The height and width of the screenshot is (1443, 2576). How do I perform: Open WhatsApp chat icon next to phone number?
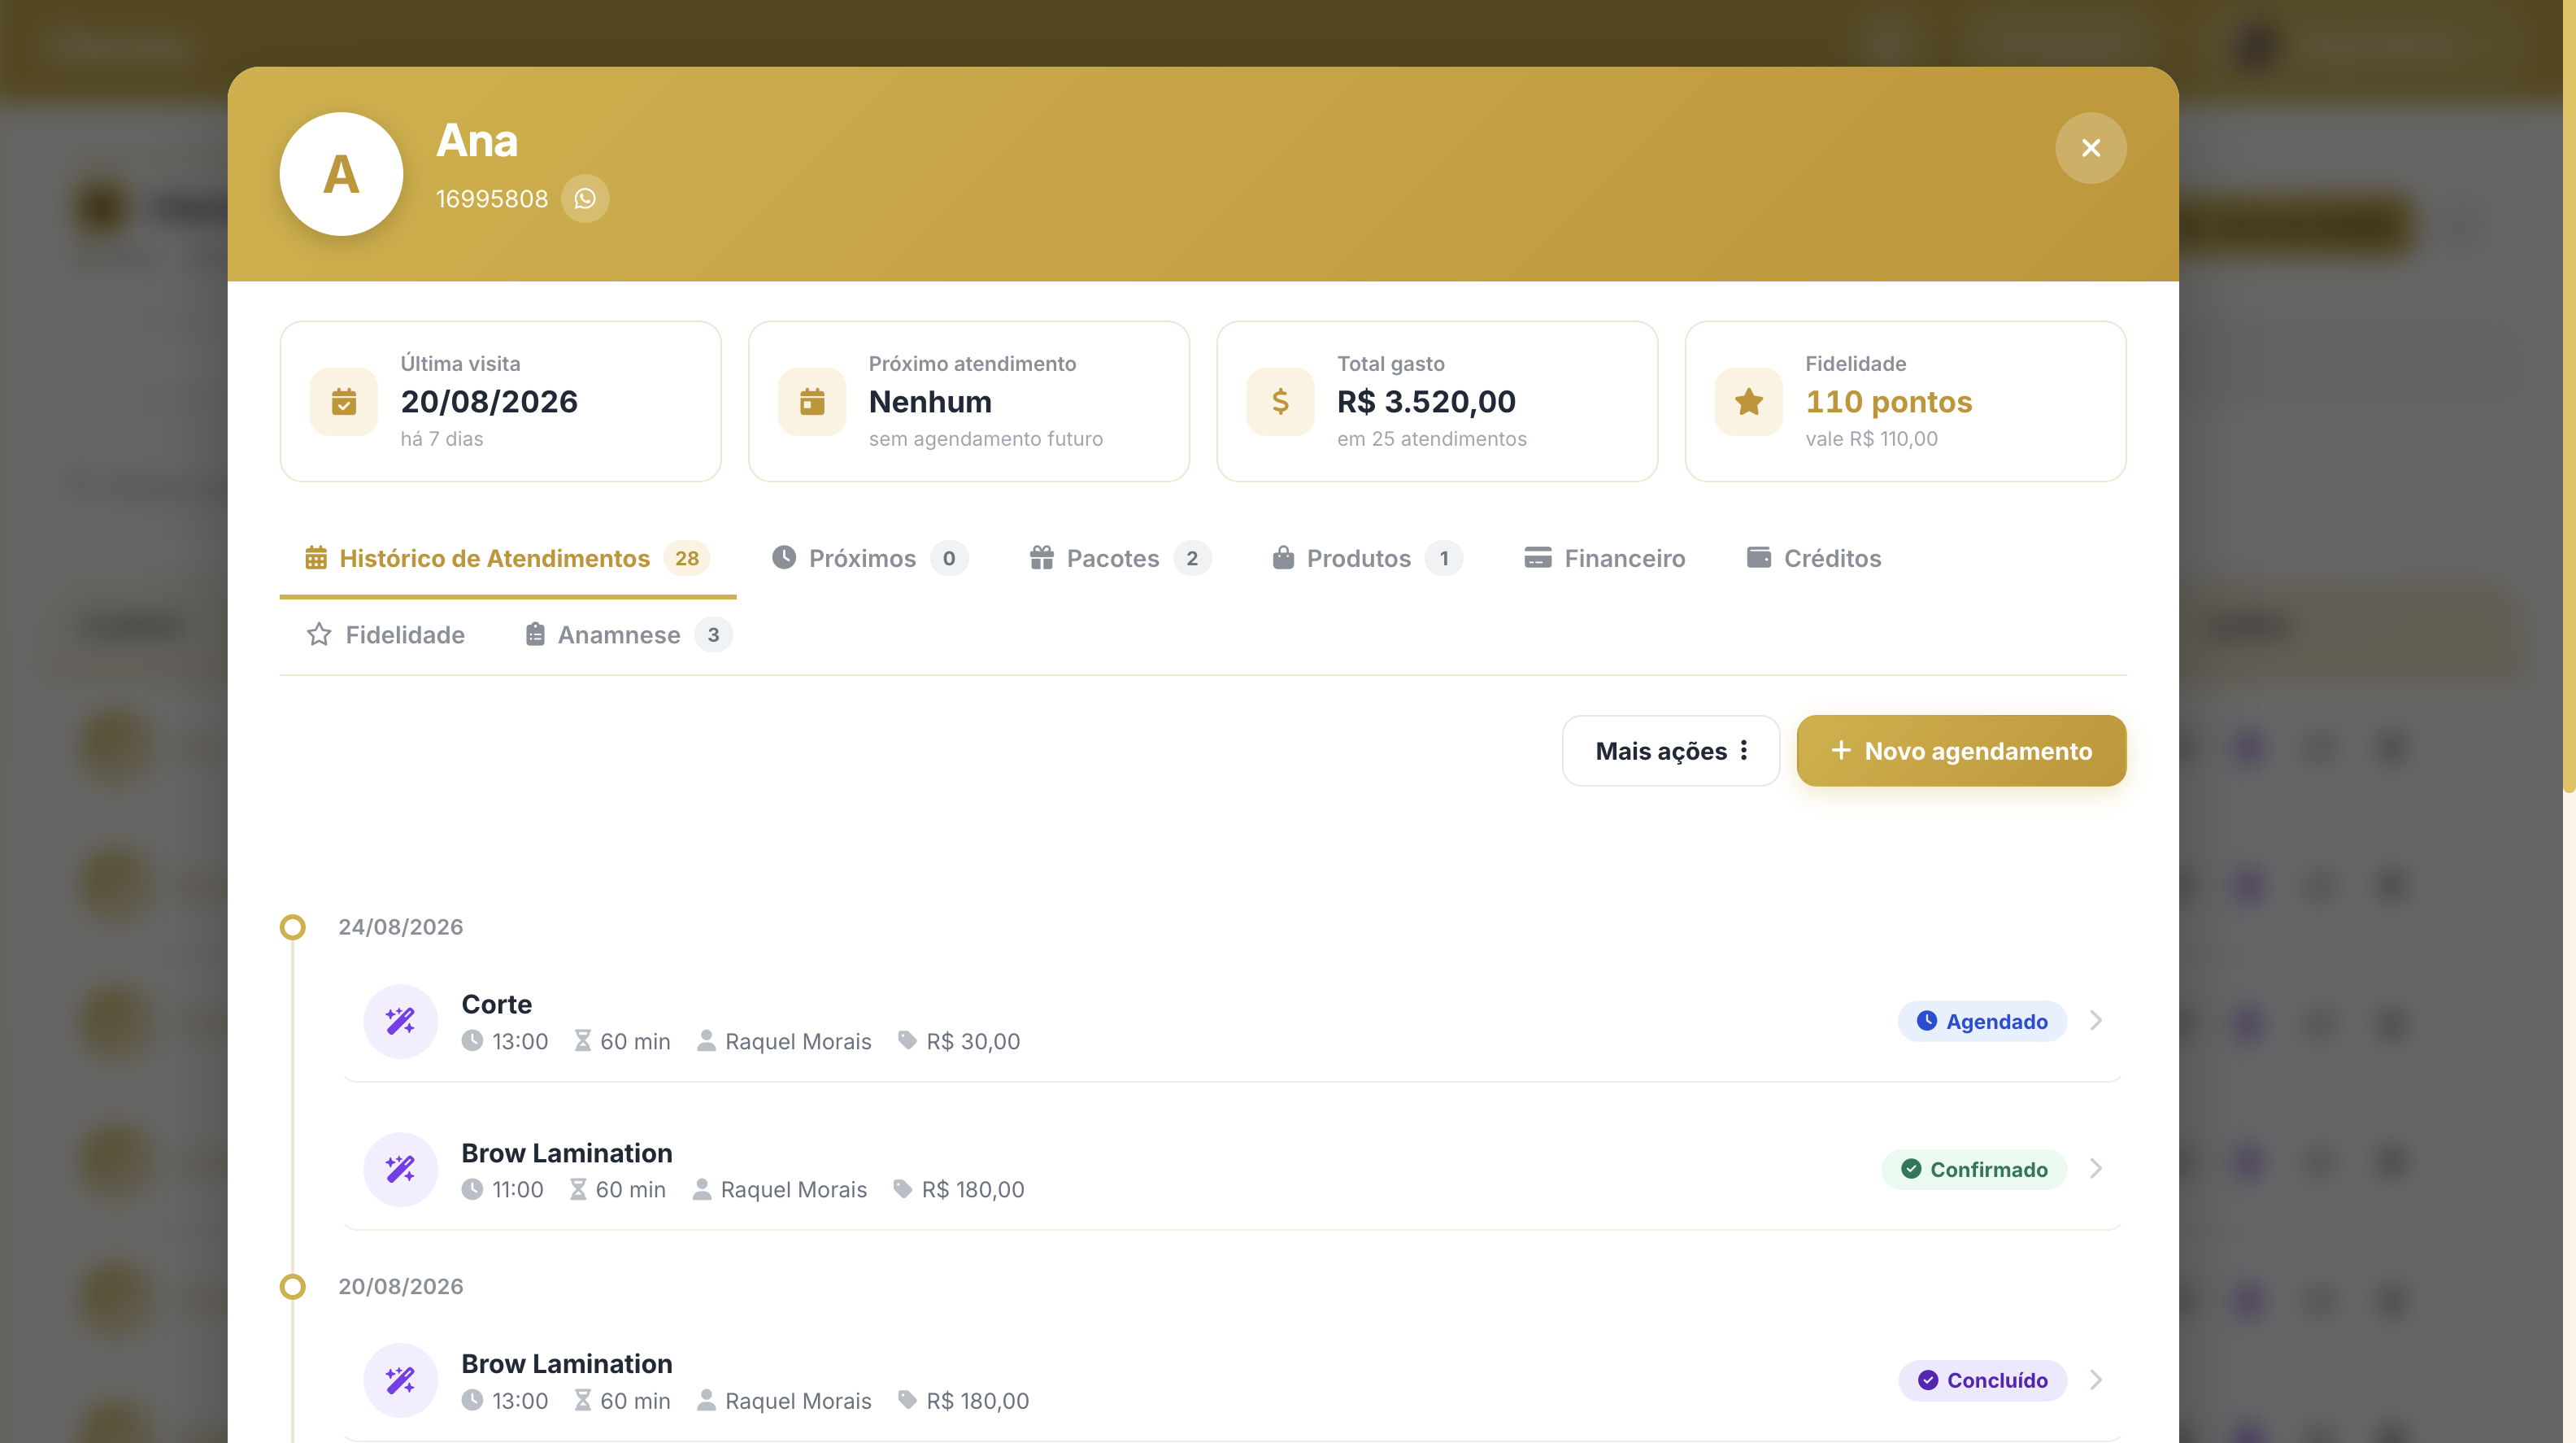click(x=585, y=198)
